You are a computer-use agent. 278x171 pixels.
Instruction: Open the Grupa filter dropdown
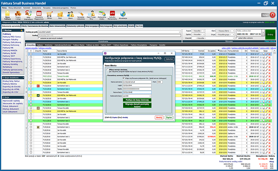(225, 34)
